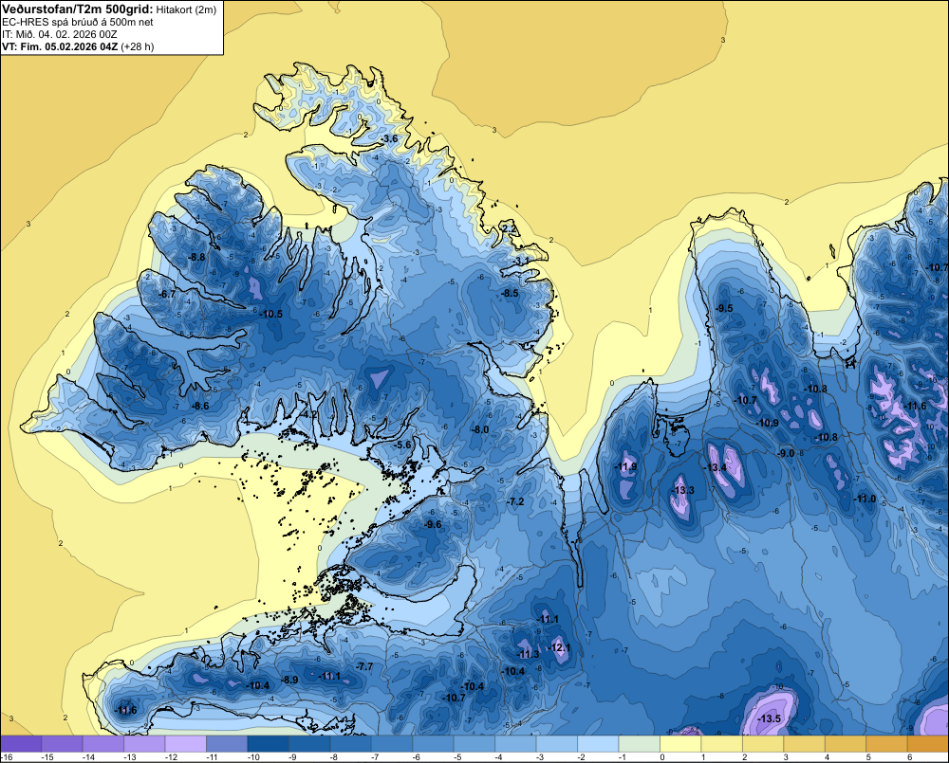The image size is (949, 763).
Task: Click the -7.7 temperature label
Action: point(364,666)
